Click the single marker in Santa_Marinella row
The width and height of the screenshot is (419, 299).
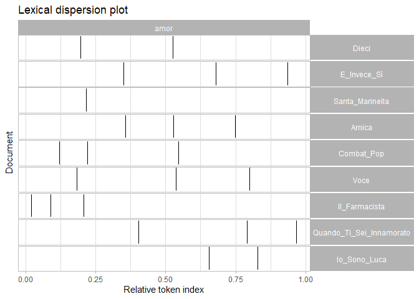(86, 100)
